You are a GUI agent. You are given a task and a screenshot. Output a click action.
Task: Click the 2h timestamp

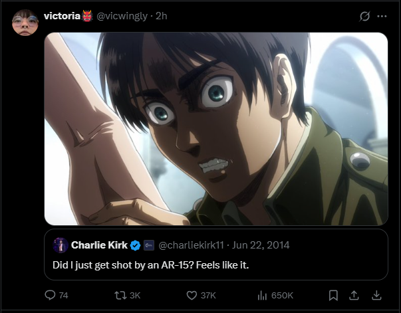pyautogui.click(x=161, y=15)
